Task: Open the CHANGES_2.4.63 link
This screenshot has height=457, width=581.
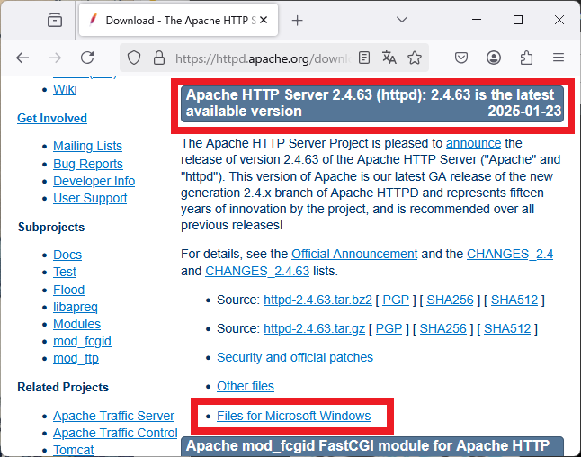Action: (257, 271)
